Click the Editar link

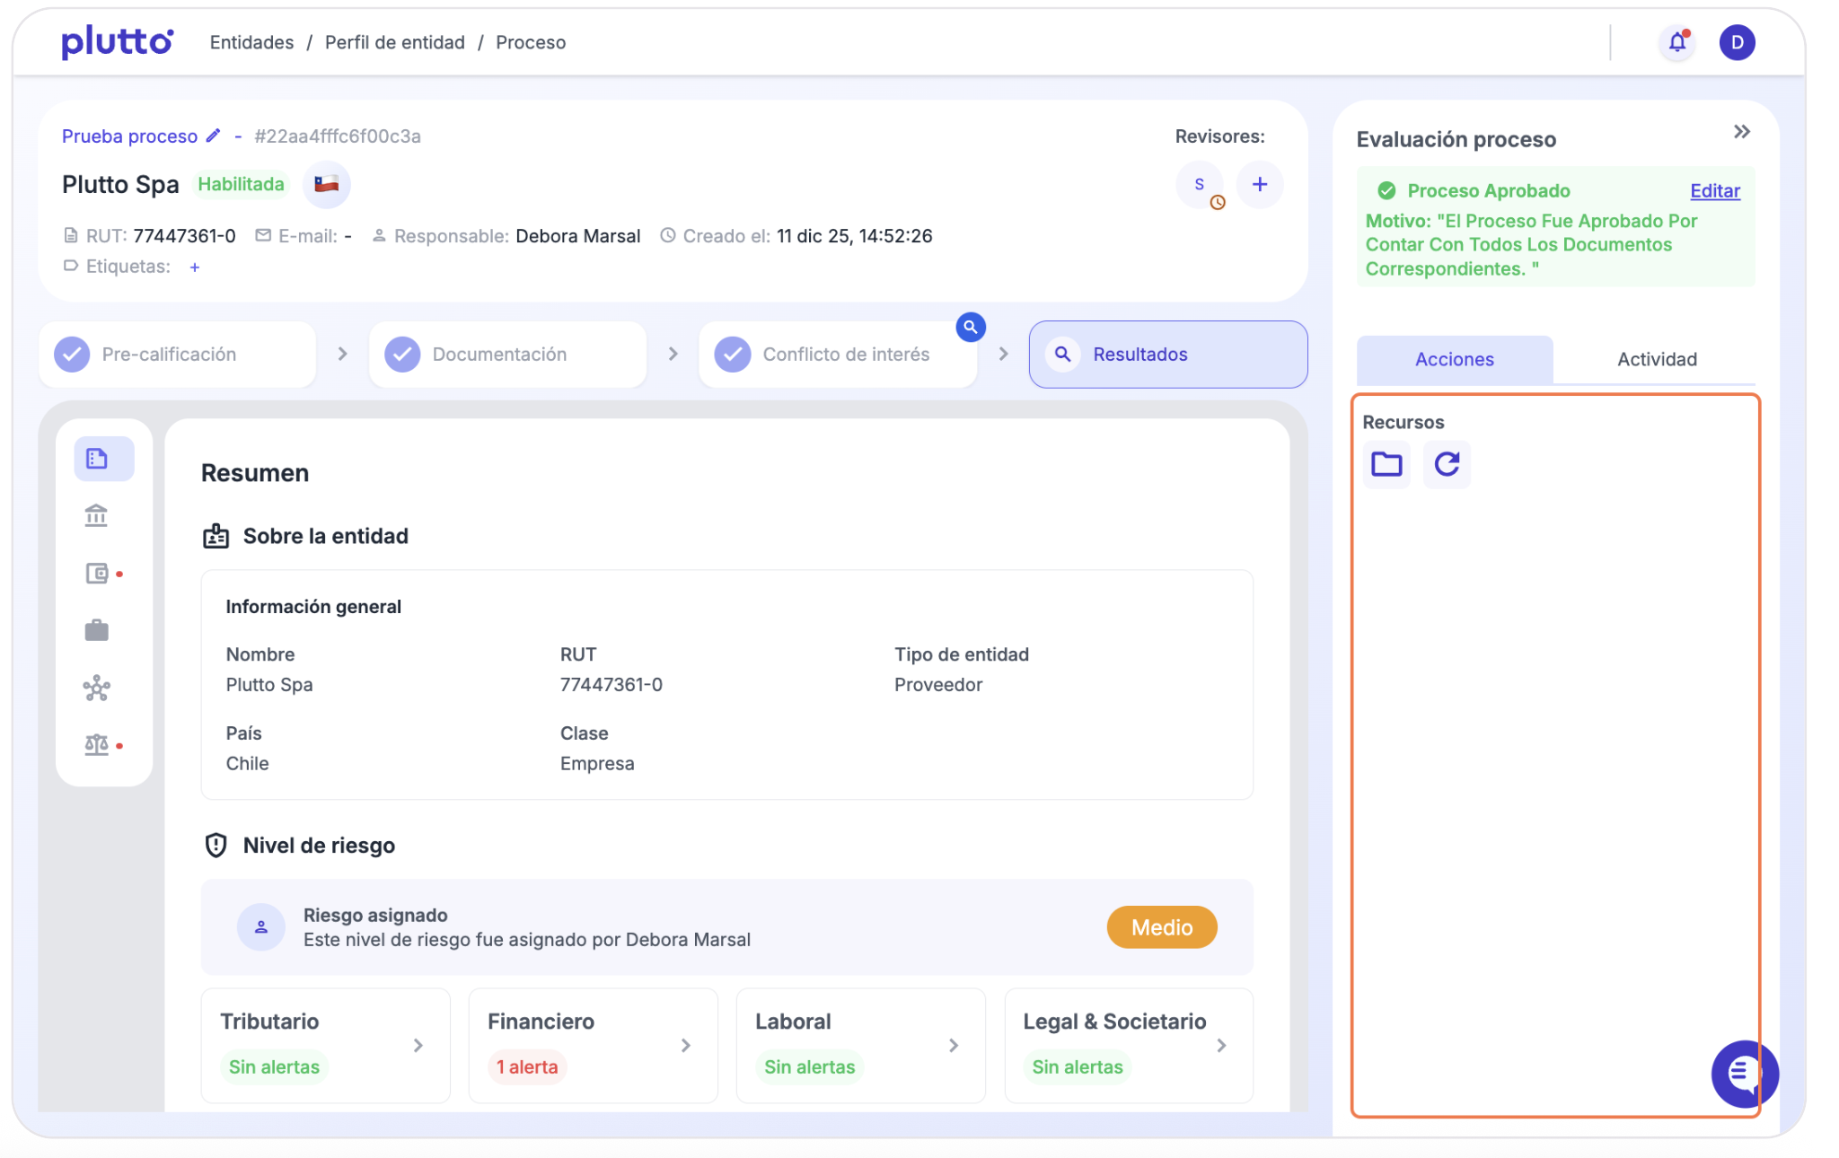pos(1714,190)
